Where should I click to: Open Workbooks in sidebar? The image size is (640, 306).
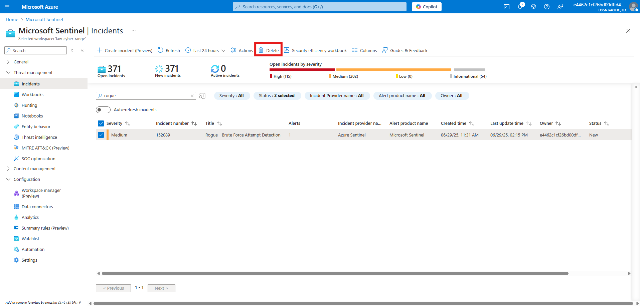click(32, 94)
